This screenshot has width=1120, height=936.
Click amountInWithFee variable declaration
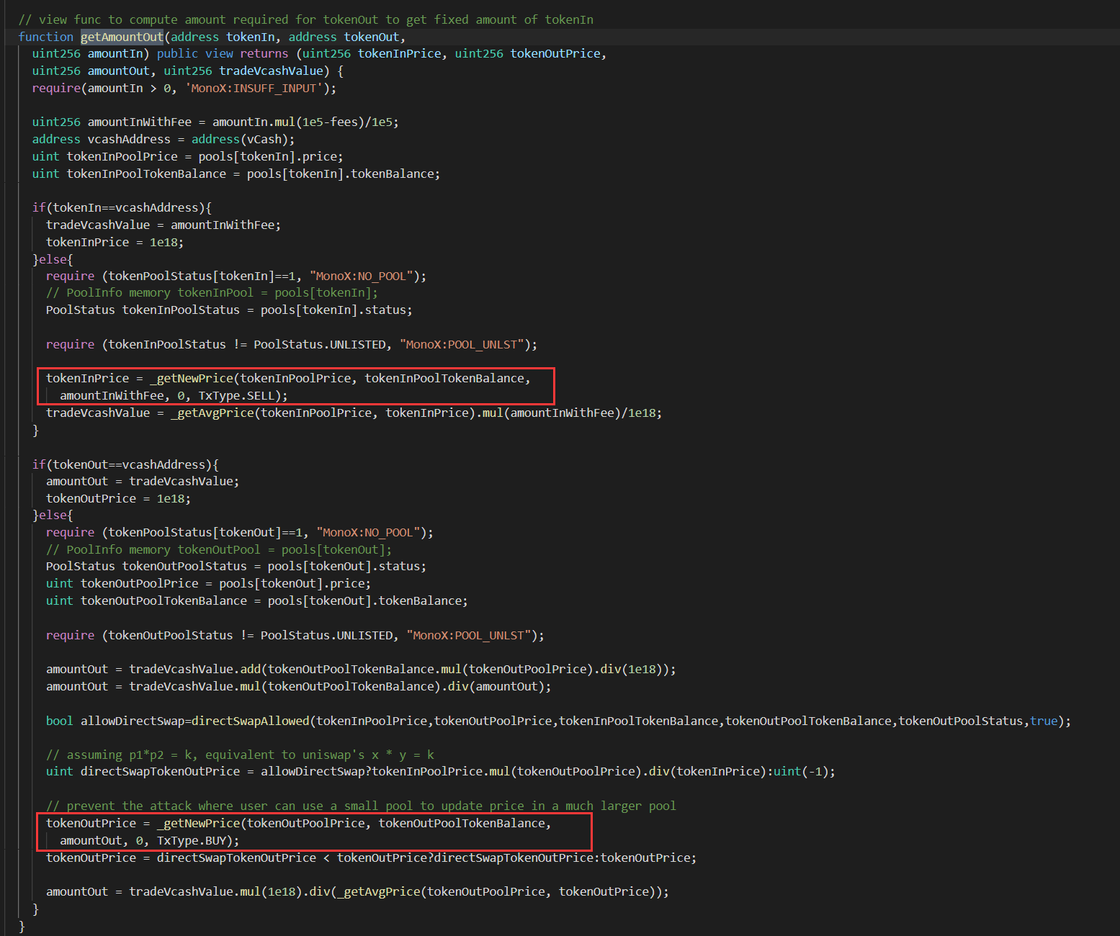[x=215, y=122]
